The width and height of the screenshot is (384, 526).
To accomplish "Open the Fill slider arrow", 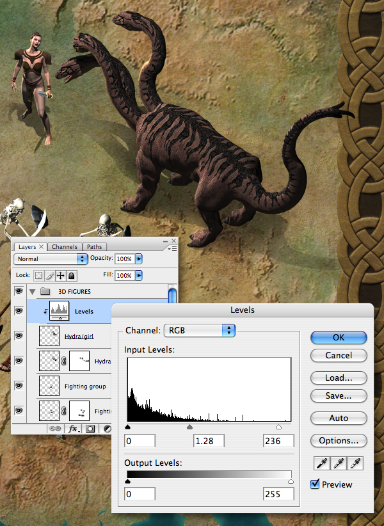I will [x=139, y=275].
